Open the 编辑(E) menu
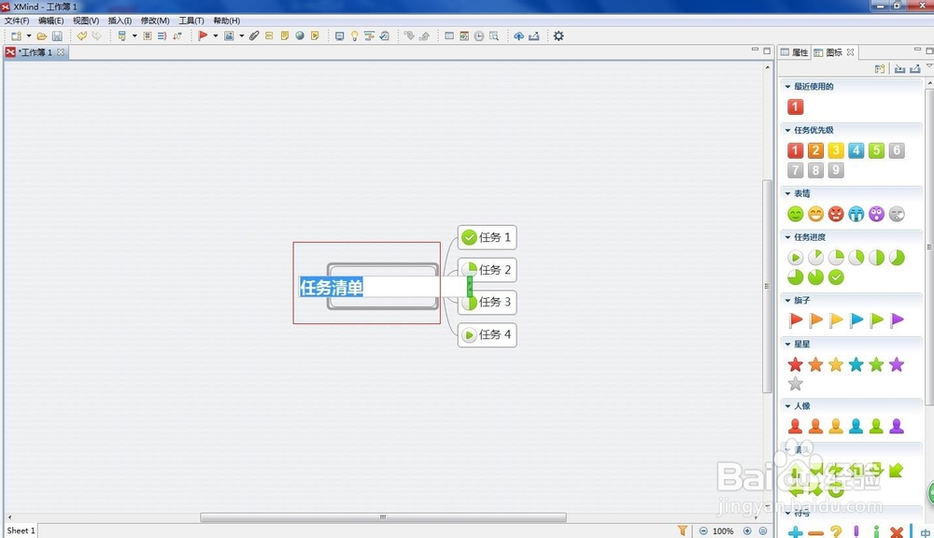Image resolution: width=934 pixels, height=538 pixels. pyautogui.click(x=50, y=21)
